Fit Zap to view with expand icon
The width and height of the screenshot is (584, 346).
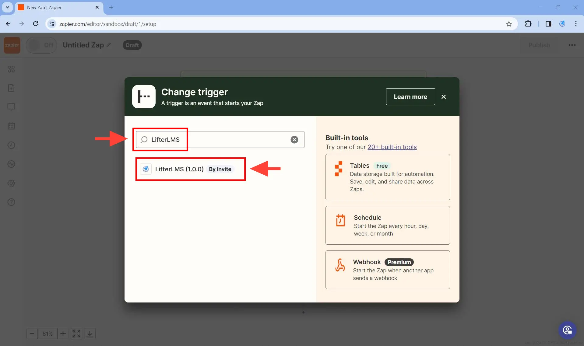pos(76,334)
